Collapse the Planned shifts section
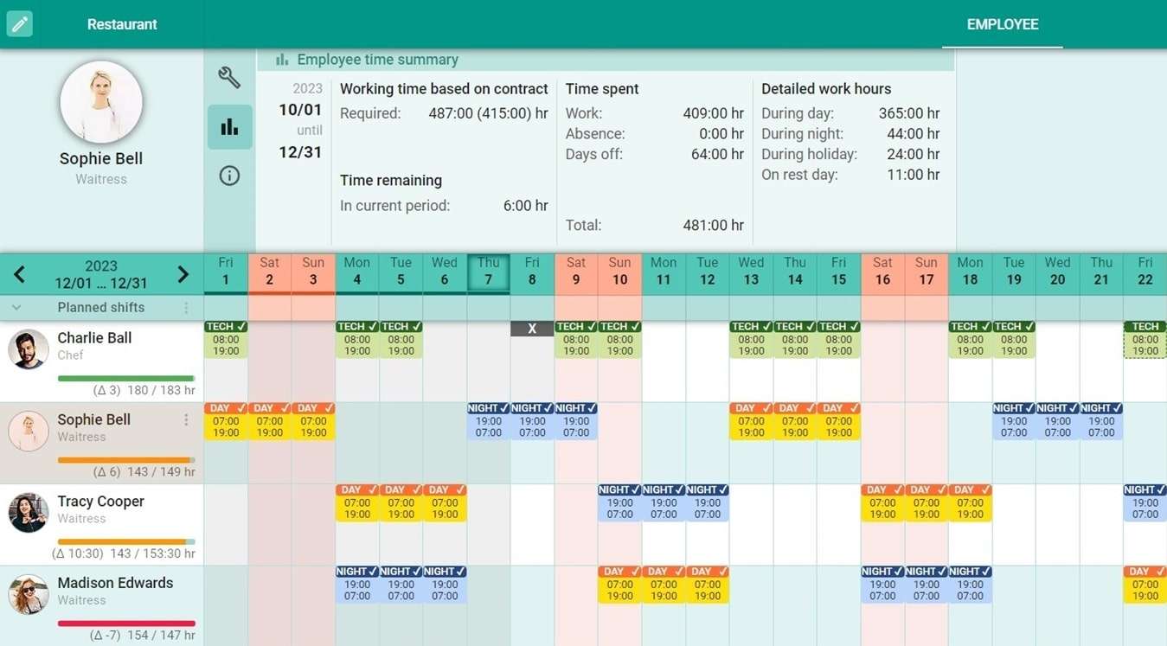This screenshot has width=1167, height=646. click(x=16, y=307)
